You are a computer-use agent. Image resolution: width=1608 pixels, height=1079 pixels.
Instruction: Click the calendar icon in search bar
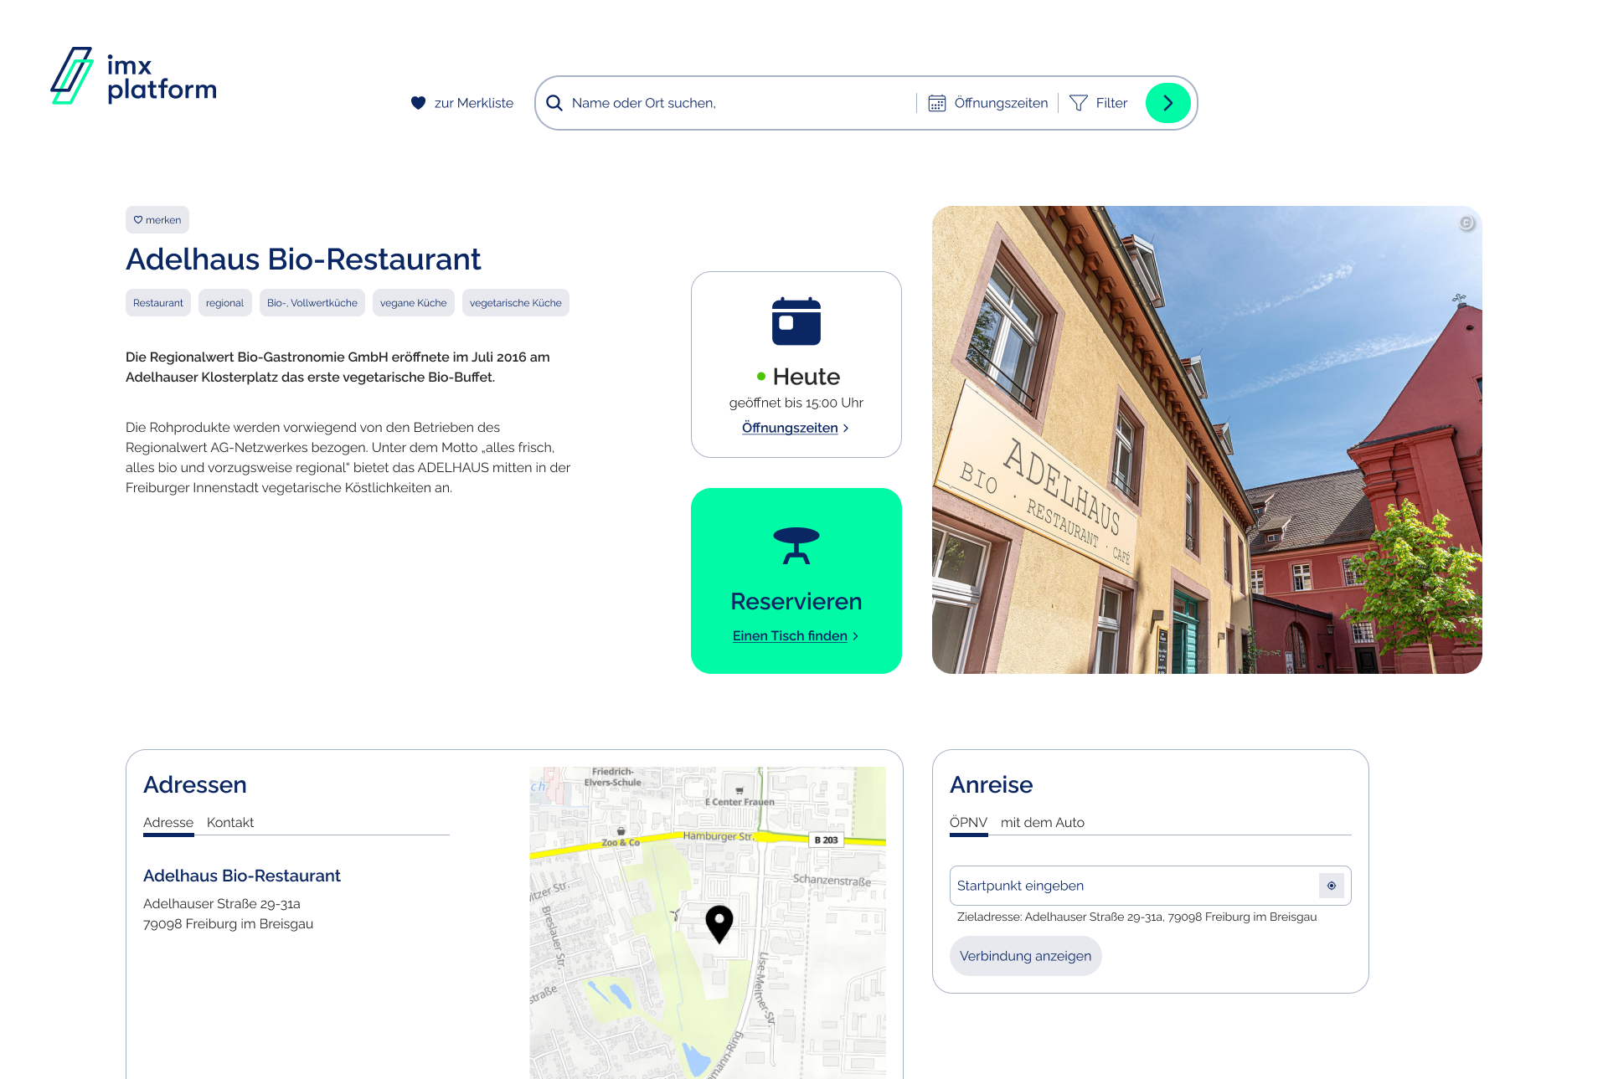coord(937,103)
